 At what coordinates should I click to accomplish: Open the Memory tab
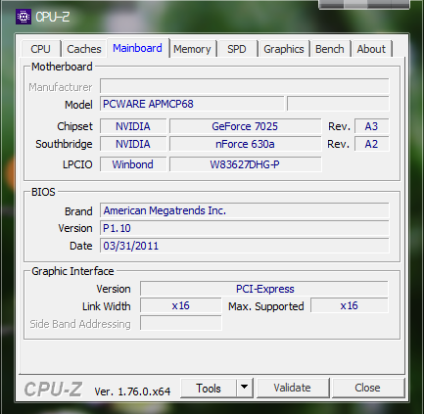192,49
